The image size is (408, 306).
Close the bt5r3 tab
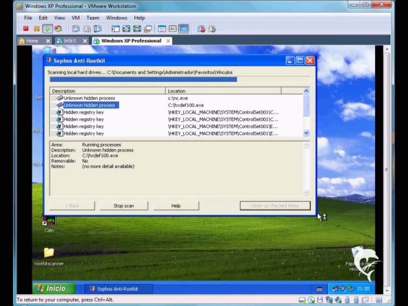click(85, 41)
